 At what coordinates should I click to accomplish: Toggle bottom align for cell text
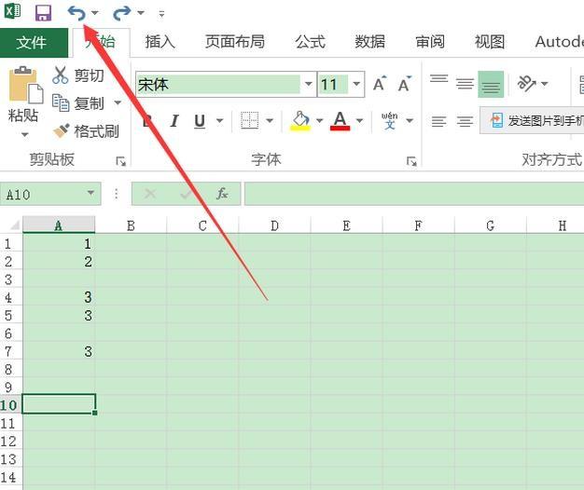click(x=491, y=85)
